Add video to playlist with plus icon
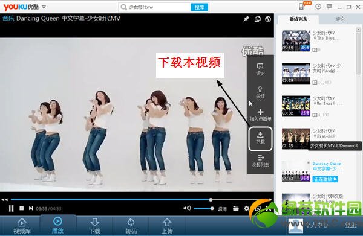Image resolution: width=363 pixels, height=236 pixels. click(x=260, y=115)
